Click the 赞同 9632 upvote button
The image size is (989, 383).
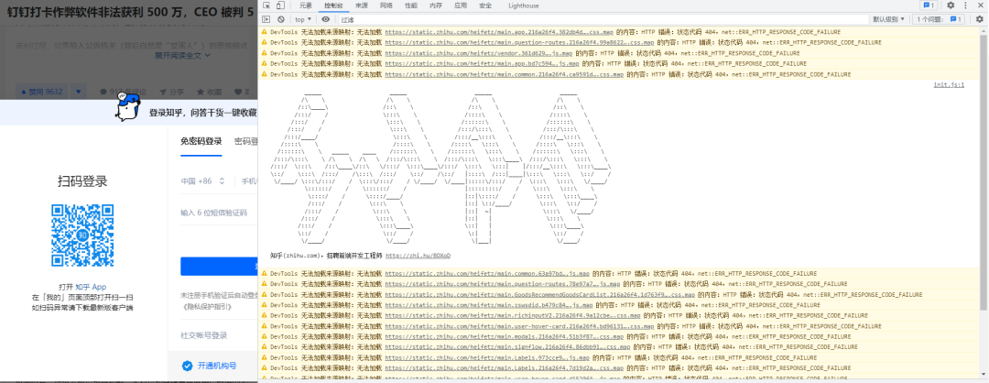coord(42,92)
